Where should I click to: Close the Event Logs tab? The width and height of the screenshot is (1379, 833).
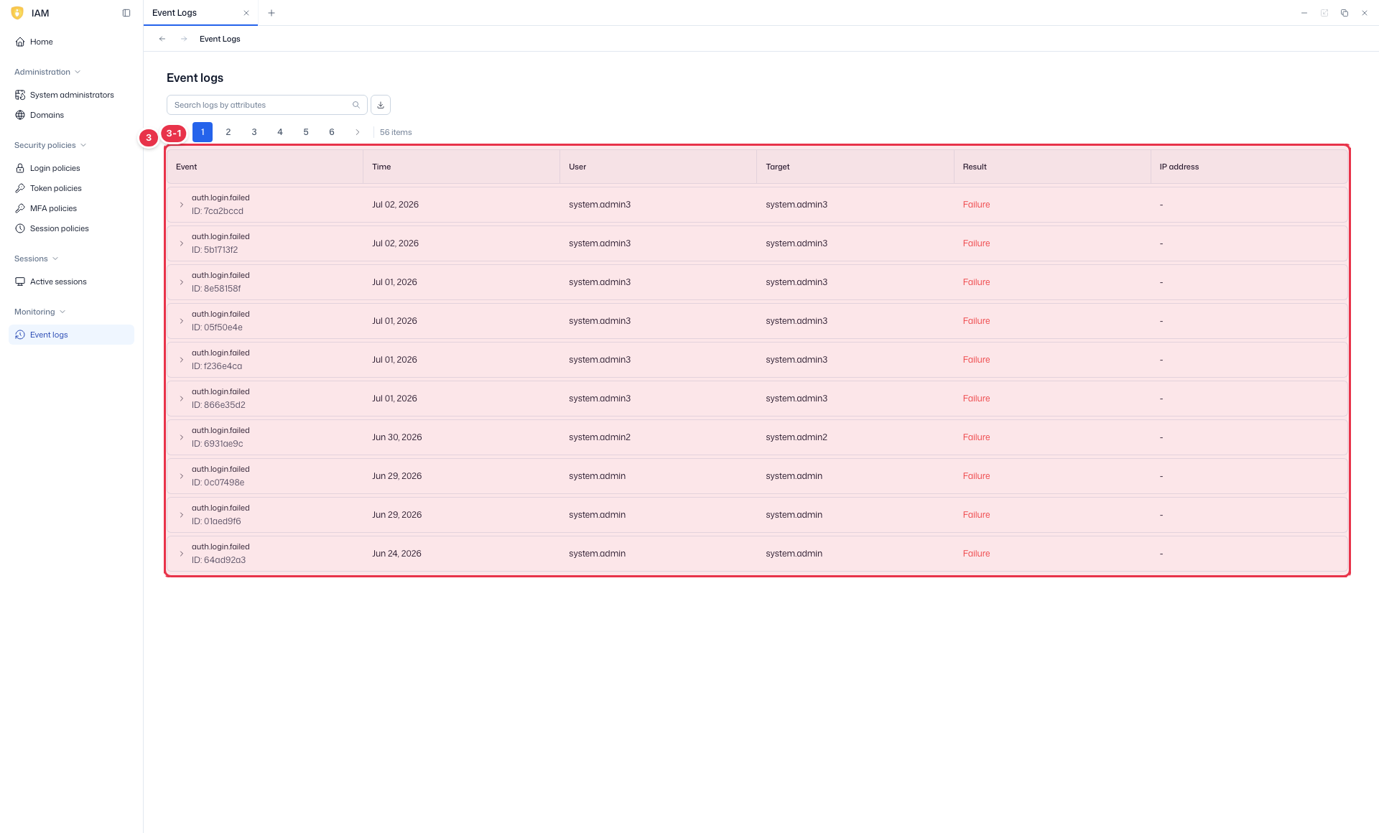pos(246,13)
